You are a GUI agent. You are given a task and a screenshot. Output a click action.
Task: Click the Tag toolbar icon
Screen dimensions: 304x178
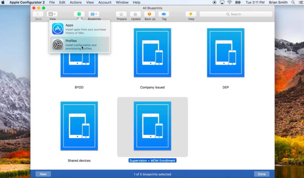(164, 14)
